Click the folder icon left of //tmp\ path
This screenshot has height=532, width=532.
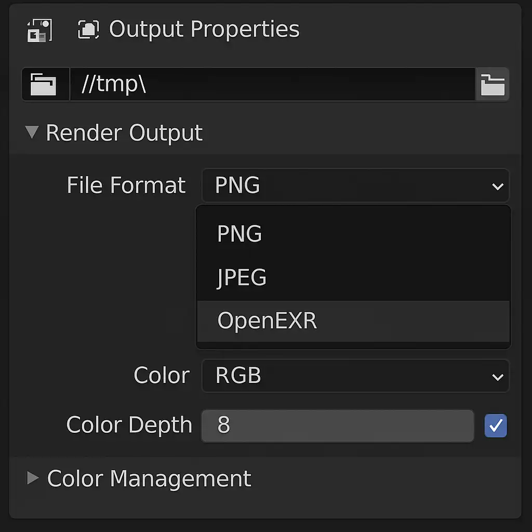click(44, 84)
